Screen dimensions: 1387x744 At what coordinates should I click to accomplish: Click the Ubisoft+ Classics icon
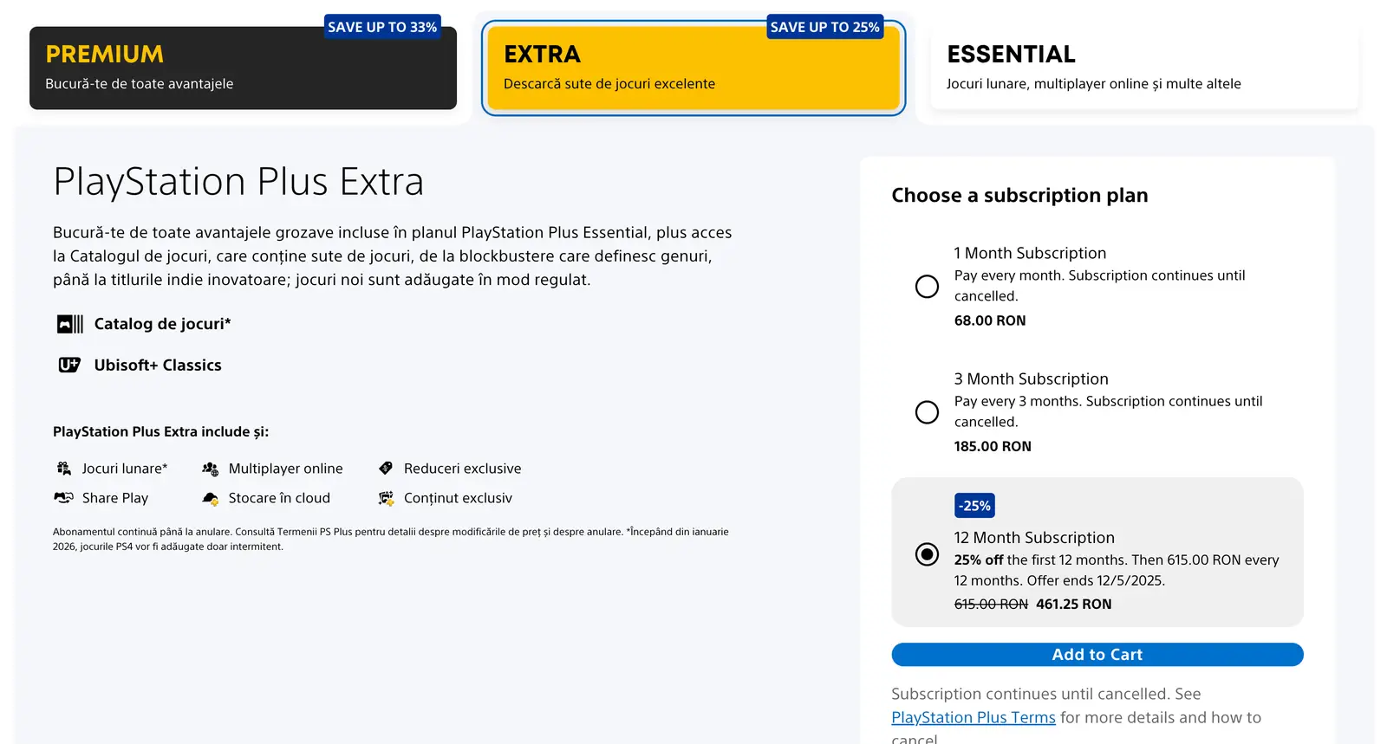[x=69, y=366]
